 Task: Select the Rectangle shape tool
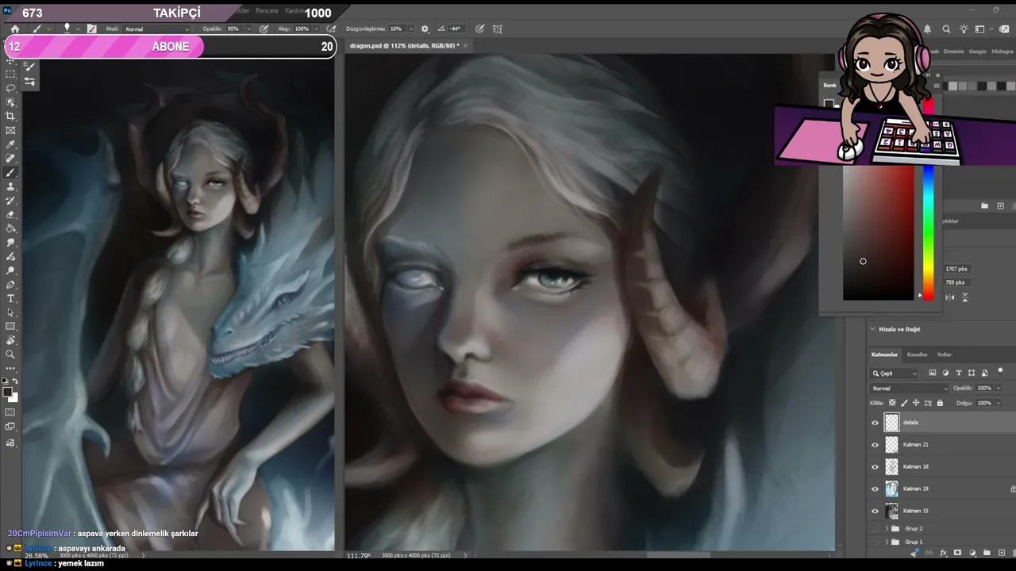(10, 327)
